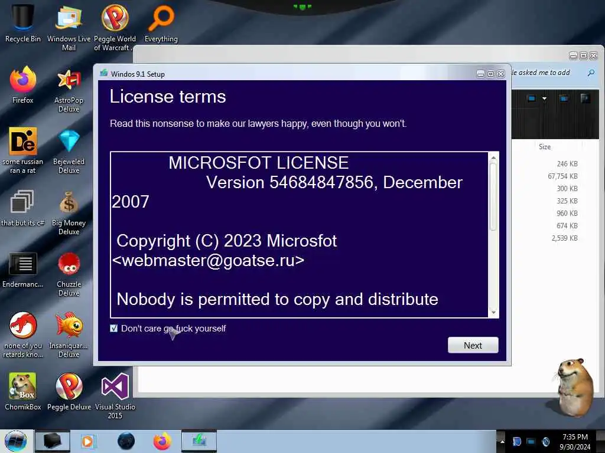Click the Size column header
The image size is (605, 453).
click(x=544, y=147)
